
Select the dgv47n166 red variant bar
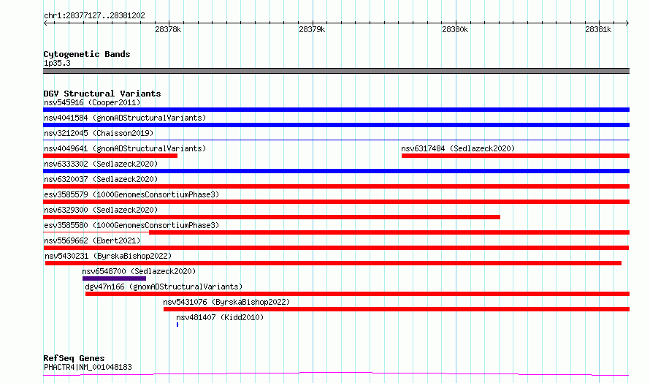coord(357,294)
